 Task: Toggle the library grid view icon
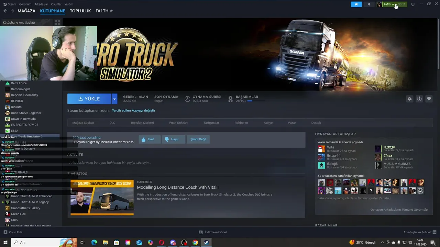(57, 22)
